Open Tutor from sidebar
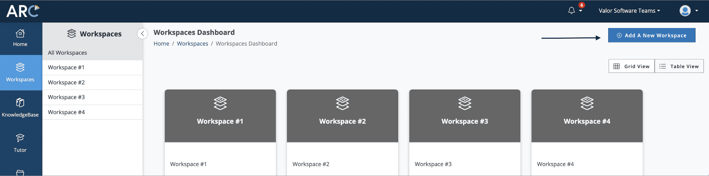Image resolution: width=709 pixels, height=176 pixels. pos(20,143)
